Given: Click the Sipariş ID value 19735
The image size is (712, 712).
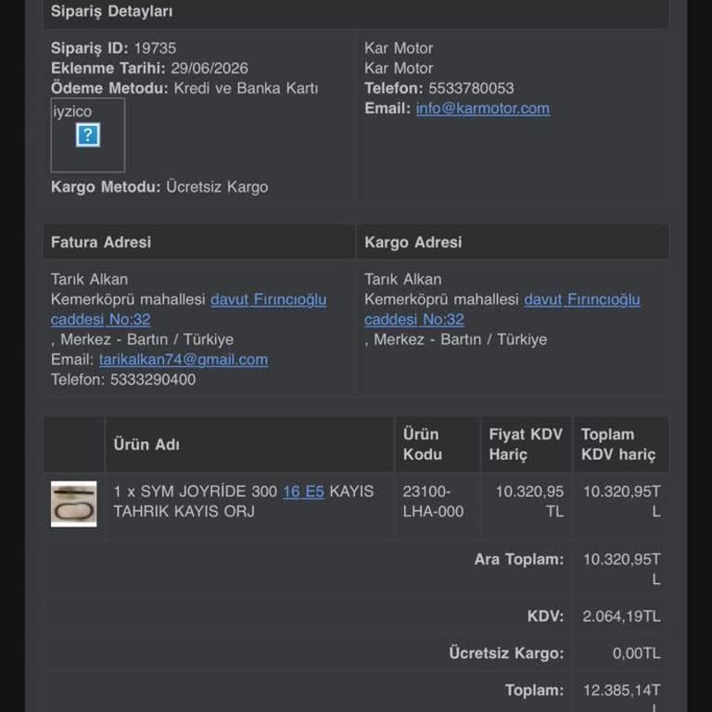Looking at the screenshot, I should click(x=155, y=48).
